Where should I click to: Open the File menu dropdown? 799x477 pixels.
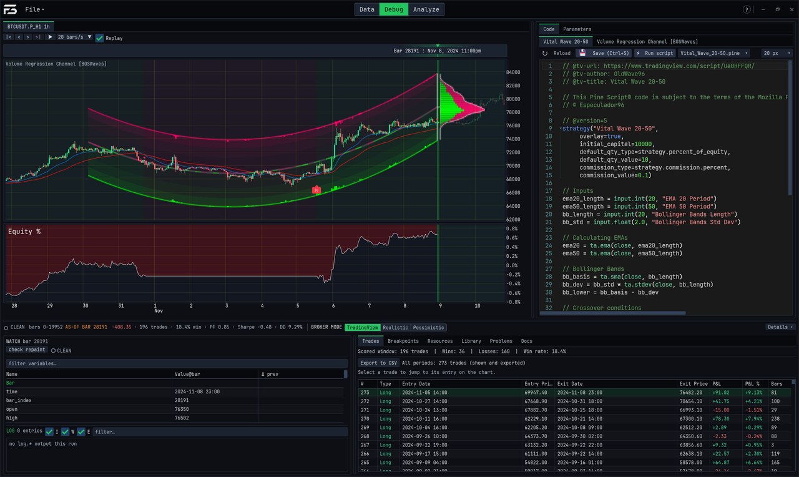pos(35,9)
